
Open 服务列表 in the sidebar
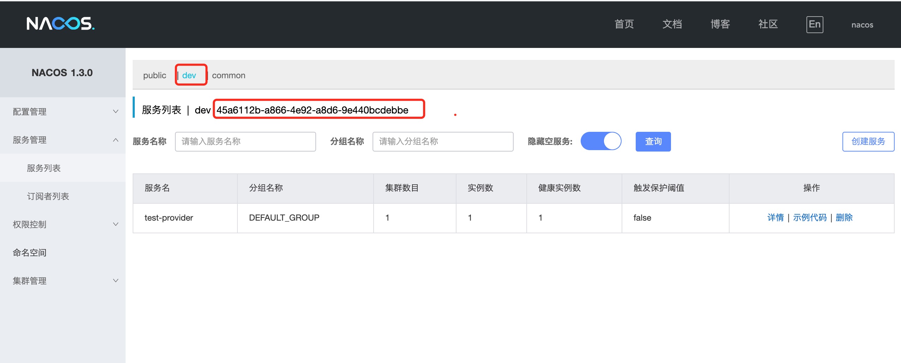[63, 168]
